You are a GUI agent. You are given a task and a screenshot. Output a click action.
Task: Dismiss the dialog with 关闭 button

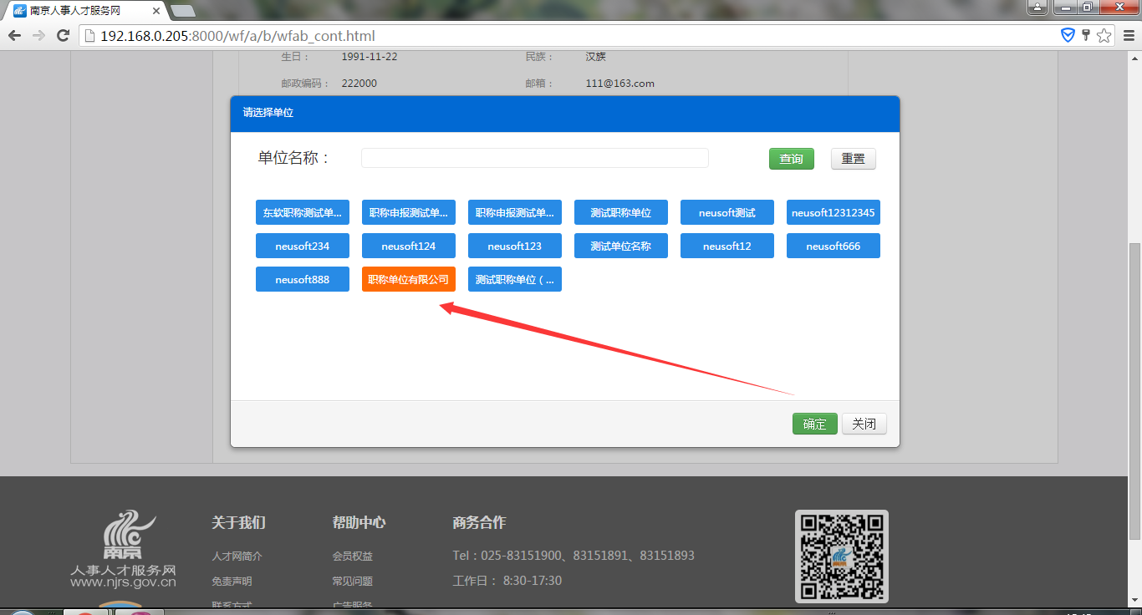click(x=864, y=424)
